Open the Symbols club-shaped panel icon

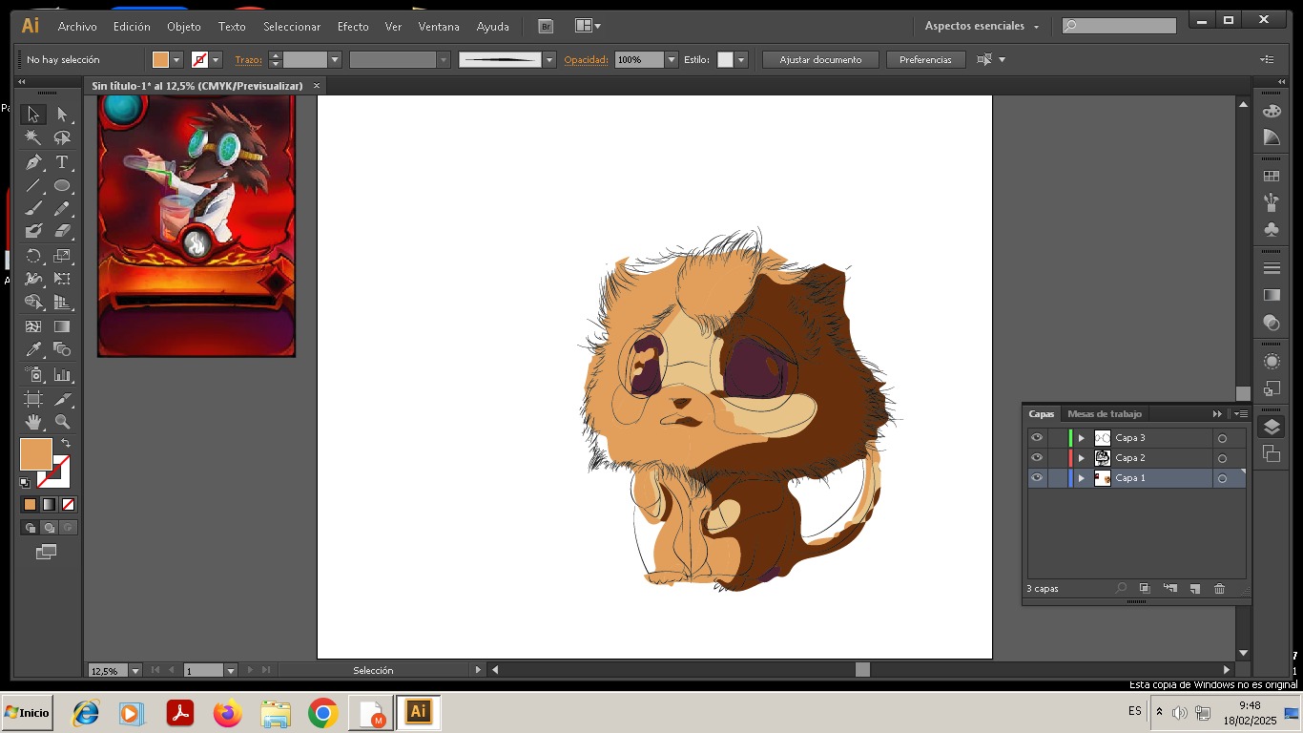coord(1272,230)
